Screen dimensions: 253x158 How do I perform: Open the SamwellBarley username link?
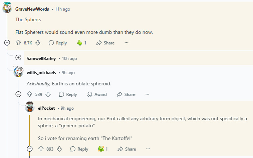pos(41,58)
